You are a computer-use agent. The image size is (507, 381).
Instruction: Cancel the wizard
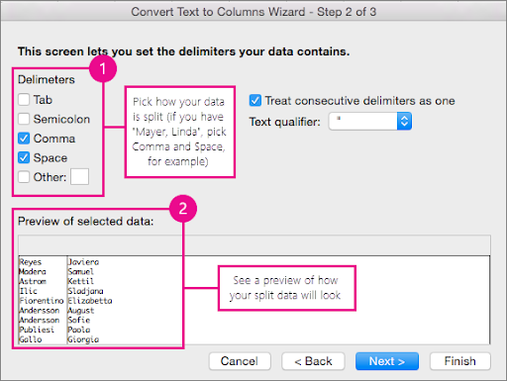point(240,361)
